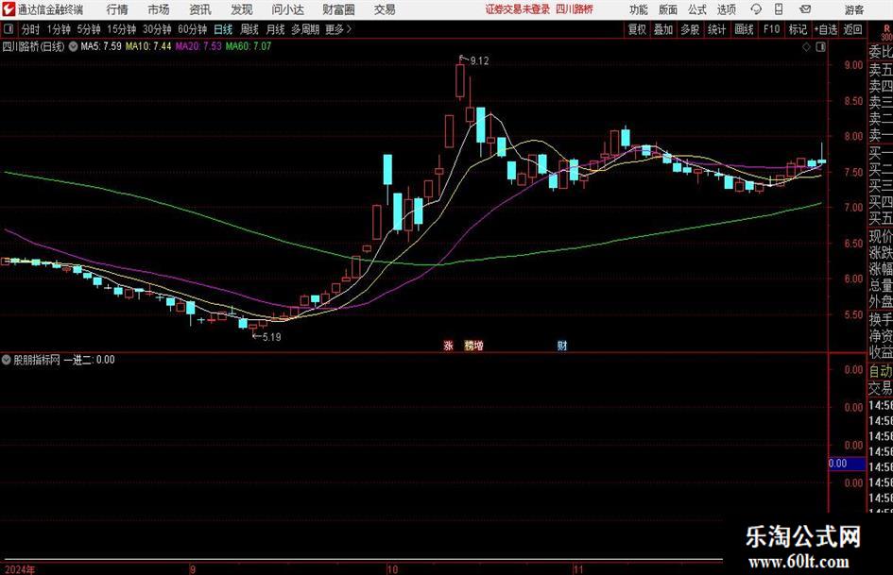Toggle the right info panel icon

tap(820, 47)
